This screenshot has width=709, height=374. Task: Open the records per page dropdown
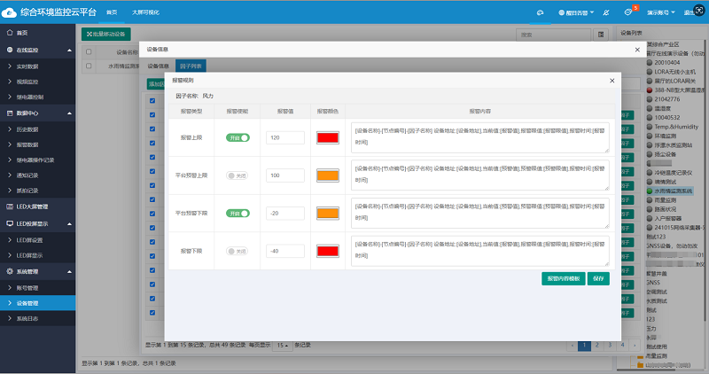tap(282, 344)
